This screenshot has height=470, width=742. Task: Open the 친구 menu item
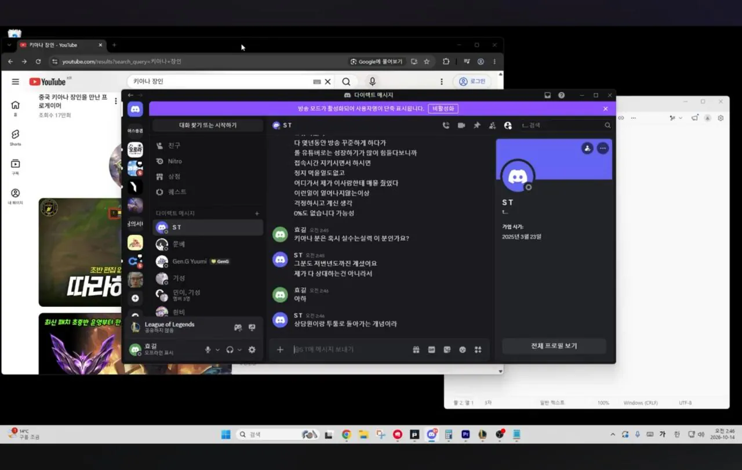coord(208,145)
